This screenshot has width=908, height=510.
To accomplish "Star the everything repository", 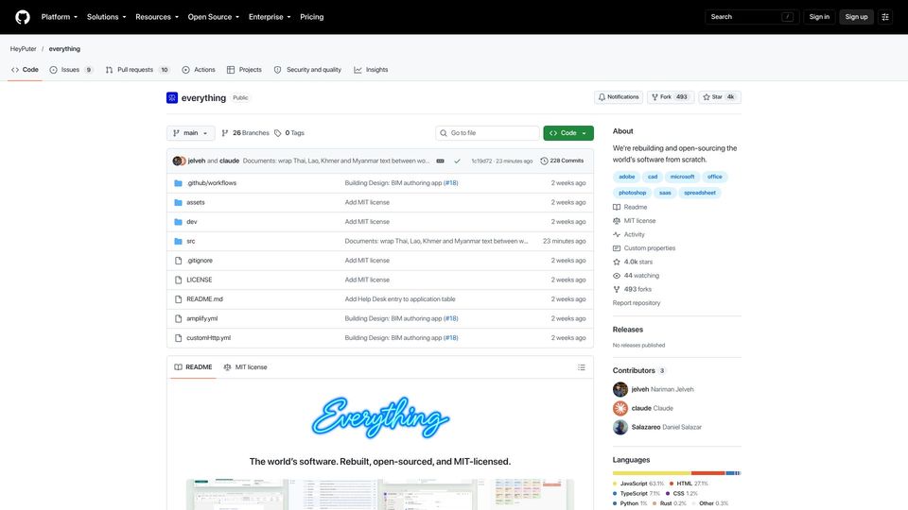I will click(x=719, y=97).
